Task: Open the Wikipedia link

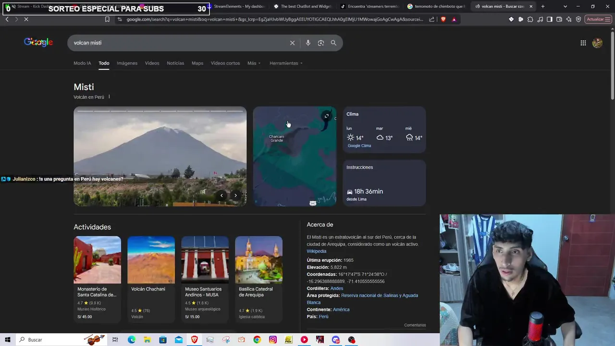Action: pos(317,251)
